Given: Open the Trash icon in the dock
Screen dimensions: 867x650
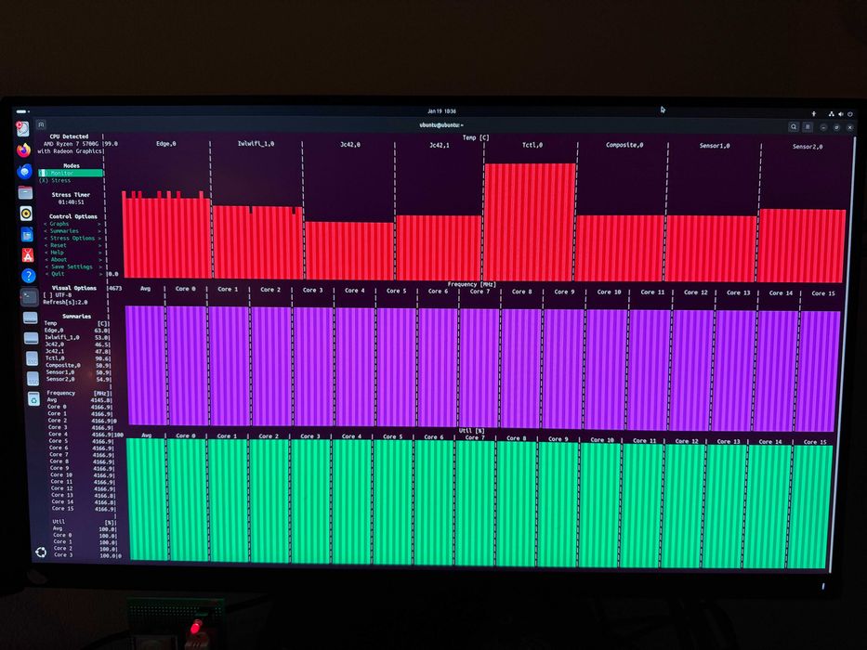Looking at the screenshot, I should pos(33,399).
